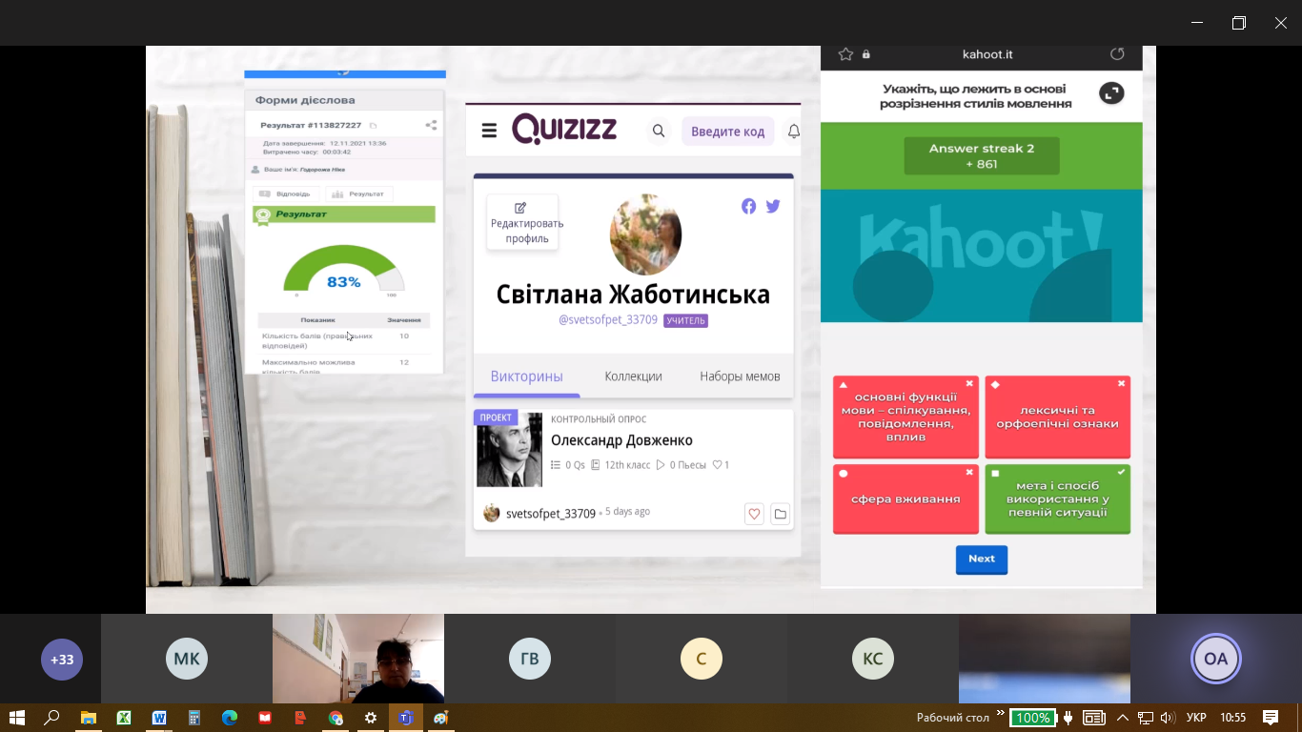Screen dimensions: 1302x732
Task: Like the Олександр Довженко quiz with heart
Action: (754, 514)
